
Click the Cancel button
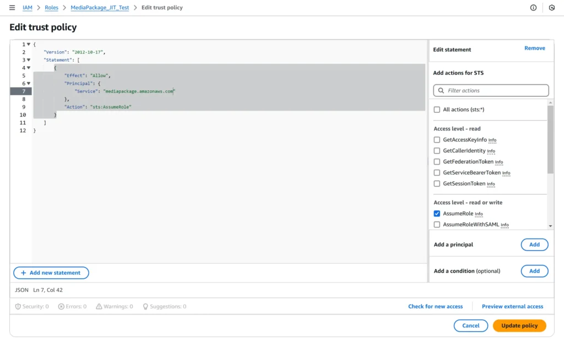(x=470, y=326)
